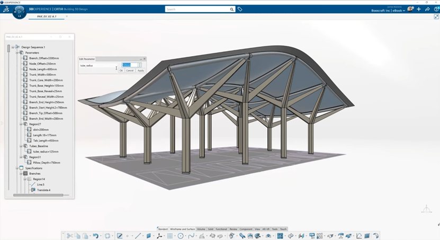The width and height of the screenshot is (440, 240).
Task: Click the Undo arrow icon
Action: [x=95, y=236]
